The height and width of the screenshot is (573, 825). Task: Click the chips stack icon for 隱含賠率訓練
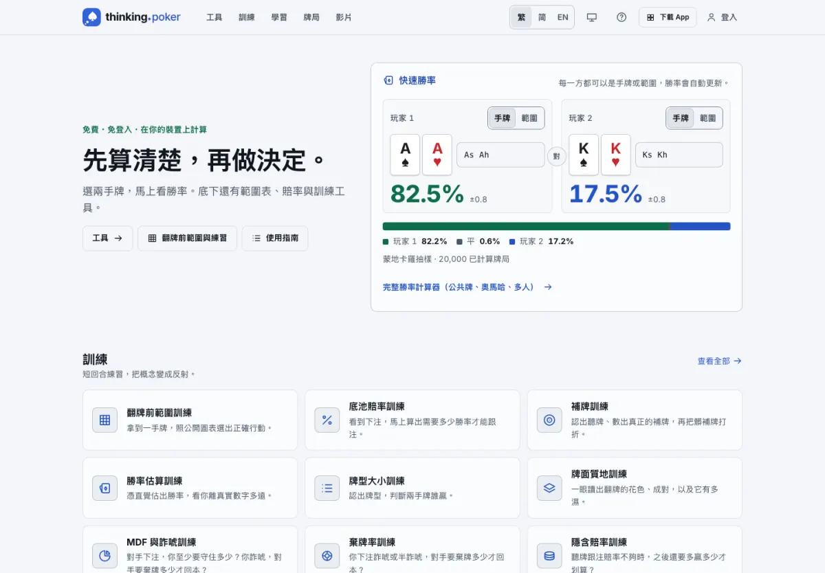(x=549, y=556)
